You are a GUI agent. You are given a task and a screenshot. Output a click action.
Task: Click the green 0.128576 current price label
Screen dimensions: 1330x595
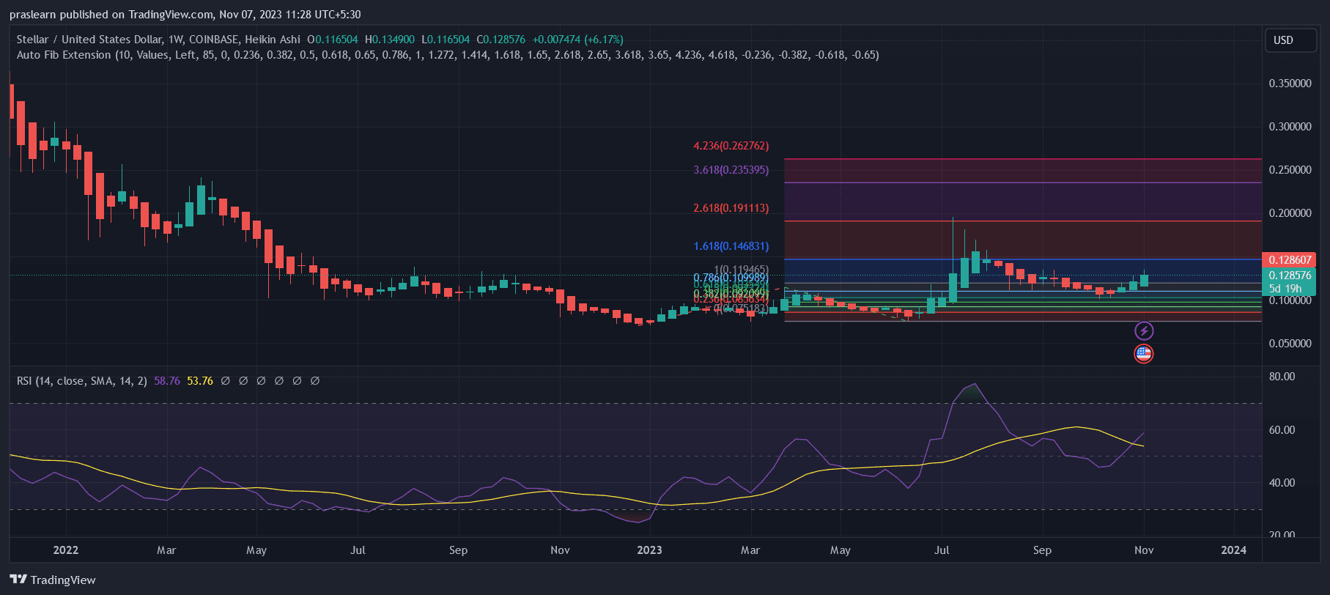tap(1290, 276)
